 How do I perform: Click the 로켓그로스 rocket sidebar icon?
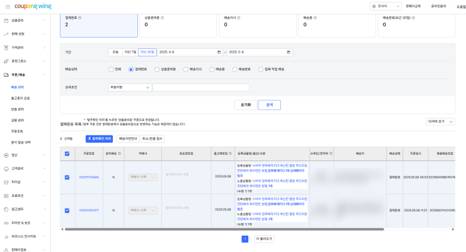click(x=6, y=61)
